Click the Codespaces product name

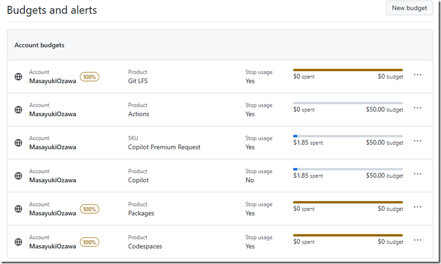pos(145,246)
